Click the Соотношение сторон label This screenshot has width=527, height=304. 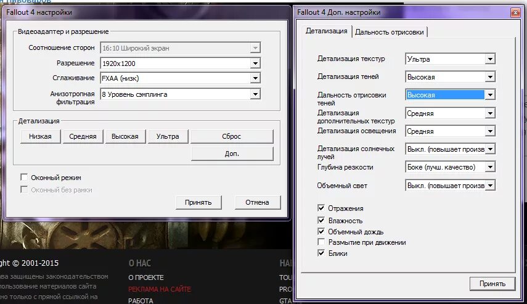point(62,47)
